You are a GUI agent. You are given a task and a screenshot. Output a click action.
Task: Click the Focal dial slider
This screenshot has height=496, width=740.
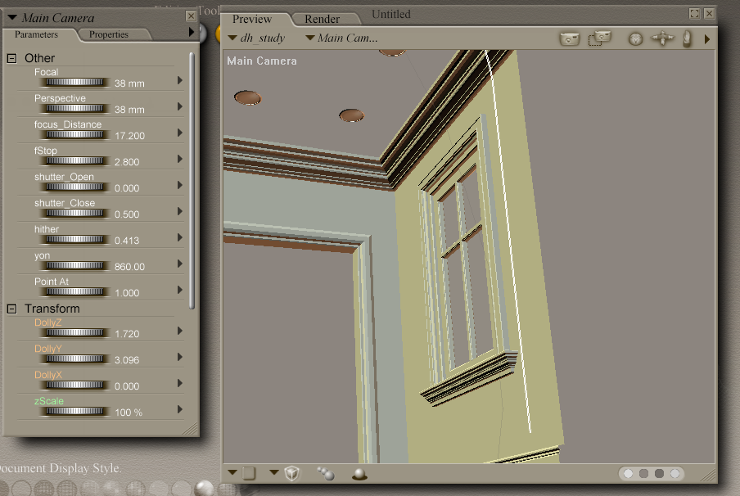pos(75,83)
